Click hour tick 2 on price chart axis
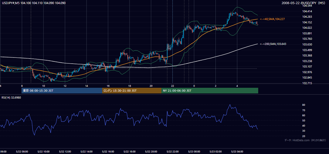 pyautogui.click(x=216, y=86)
